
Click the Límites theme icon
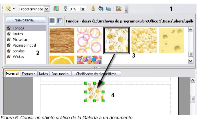point(8,34)
